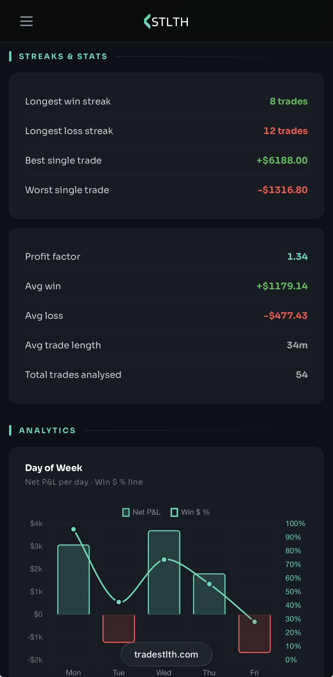333x677 pixels.
Task: Click the Tuesday negative P&L bar
Action: tap(119, 629)
